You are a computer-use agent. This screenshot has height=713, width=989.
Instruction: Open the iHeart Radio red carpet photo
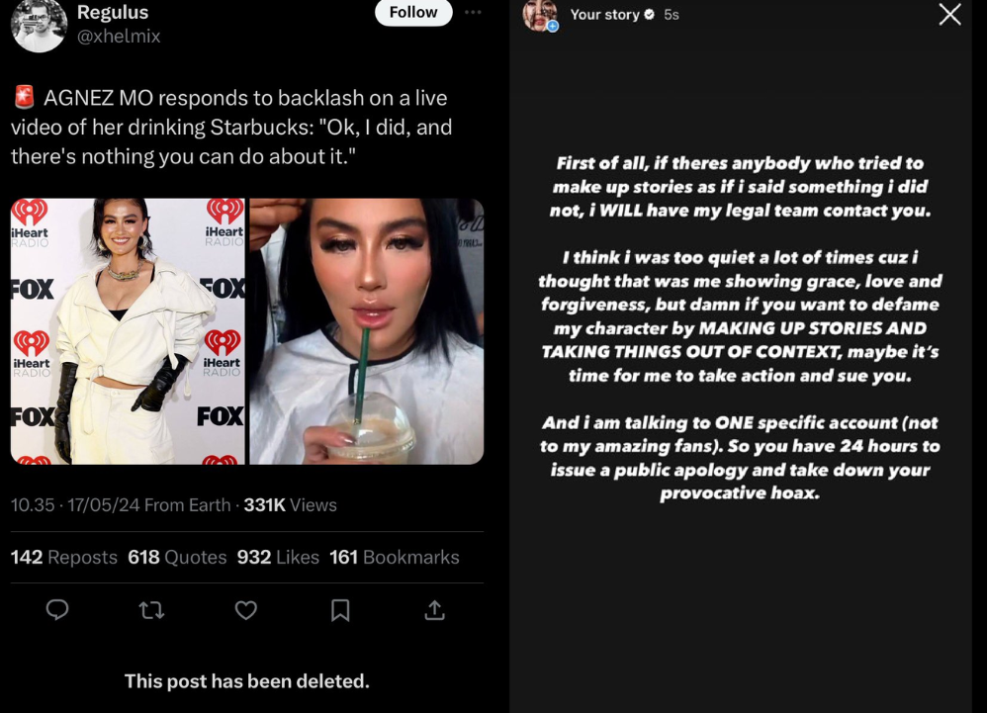[x=128, y=331]
